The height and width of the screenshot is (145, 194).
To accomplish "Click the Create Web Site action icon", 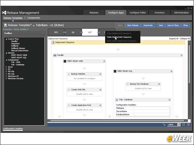I will click(x=69, y=90).
